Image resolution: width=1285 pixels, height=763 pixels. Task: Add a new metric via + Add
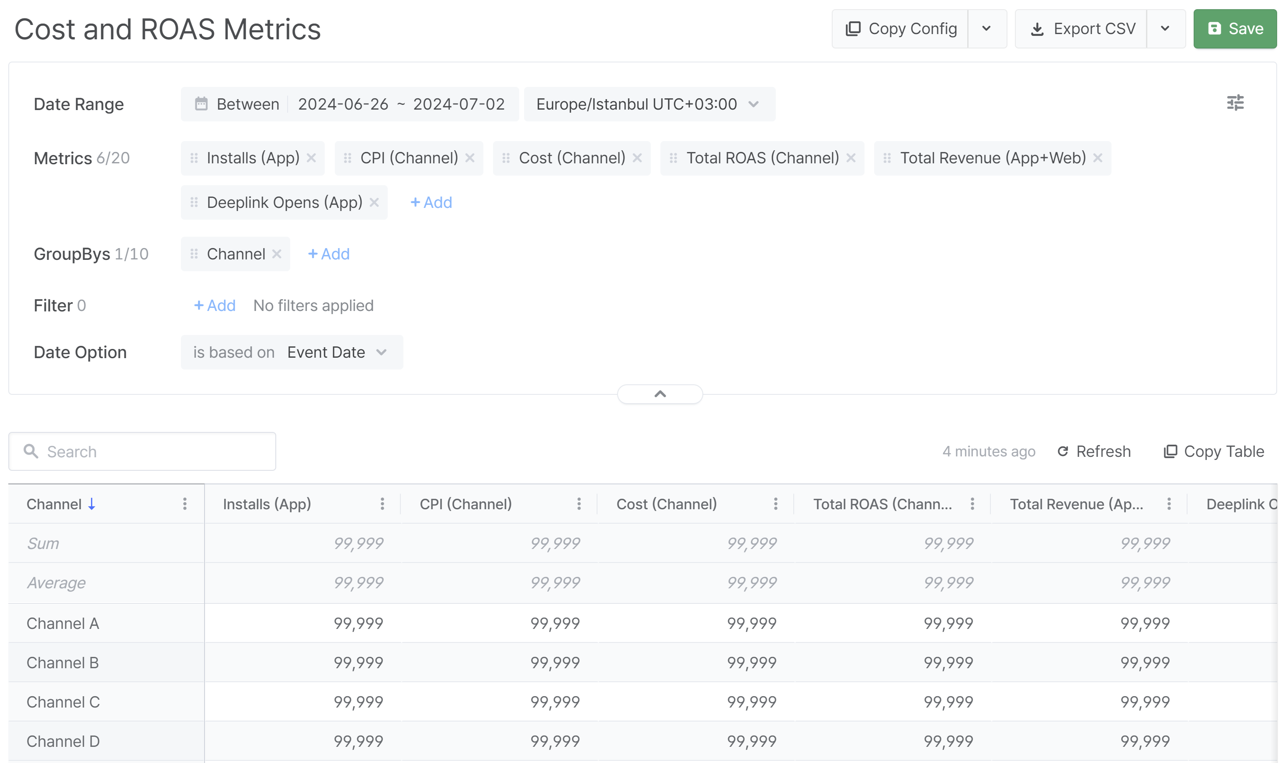(x=431, y=203)
